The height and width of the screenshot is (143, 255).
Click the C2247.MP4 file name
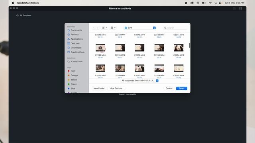tap(179, 35)
